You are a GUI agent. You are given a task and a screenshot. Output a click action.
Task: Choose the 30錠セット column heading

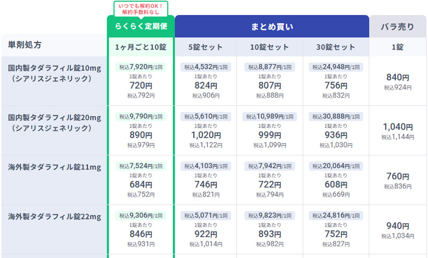[335, 47]
